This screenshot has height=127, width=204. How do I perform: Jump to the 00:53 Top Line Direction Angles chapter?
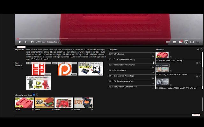[122, 65]
